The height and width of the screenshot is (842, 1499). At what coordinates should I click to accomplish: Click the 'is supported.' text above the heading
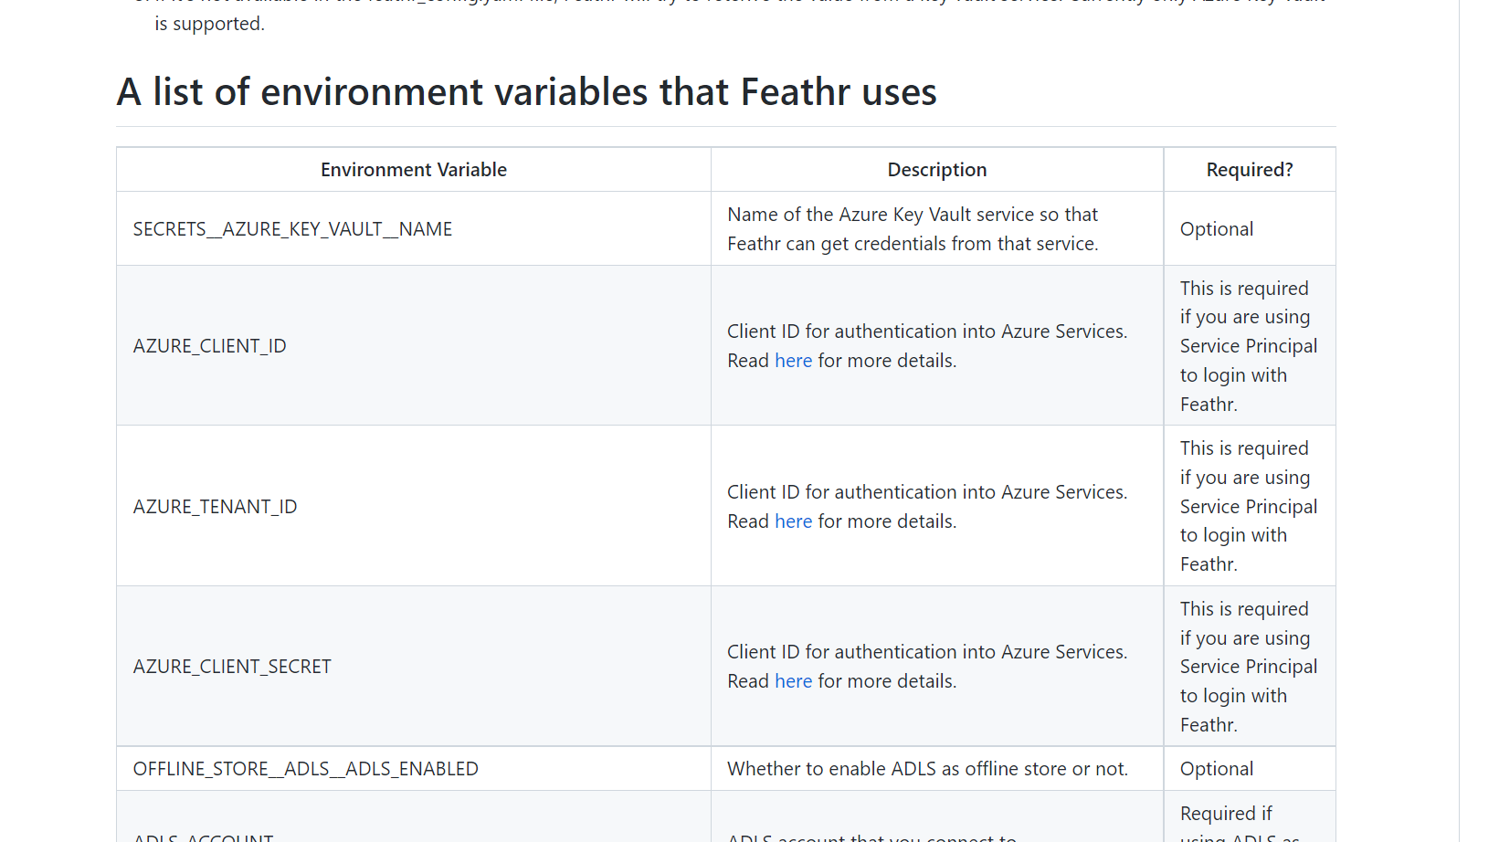(210, 24)
